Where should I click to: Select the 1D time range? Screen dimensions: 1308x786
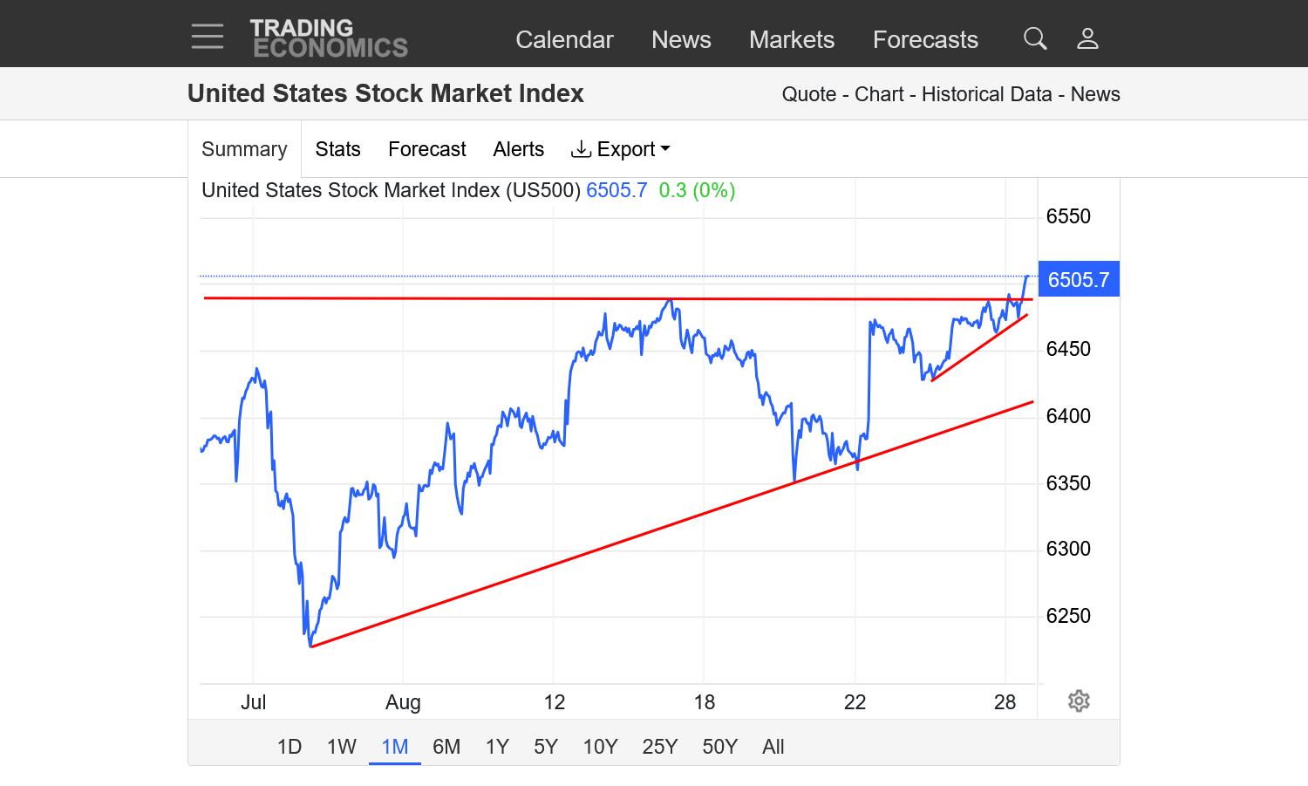289,747
